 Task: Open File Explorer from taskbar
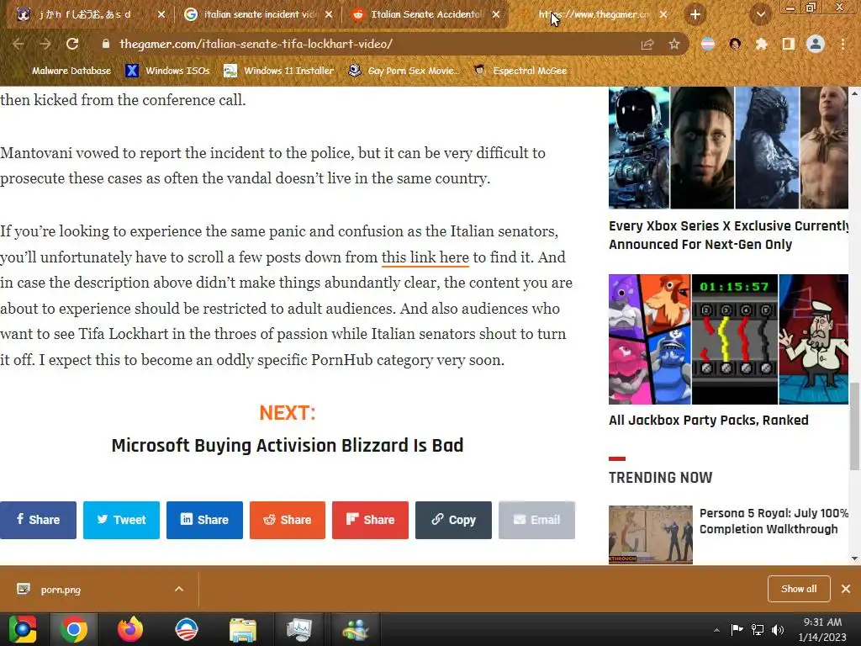pos(243,629)
